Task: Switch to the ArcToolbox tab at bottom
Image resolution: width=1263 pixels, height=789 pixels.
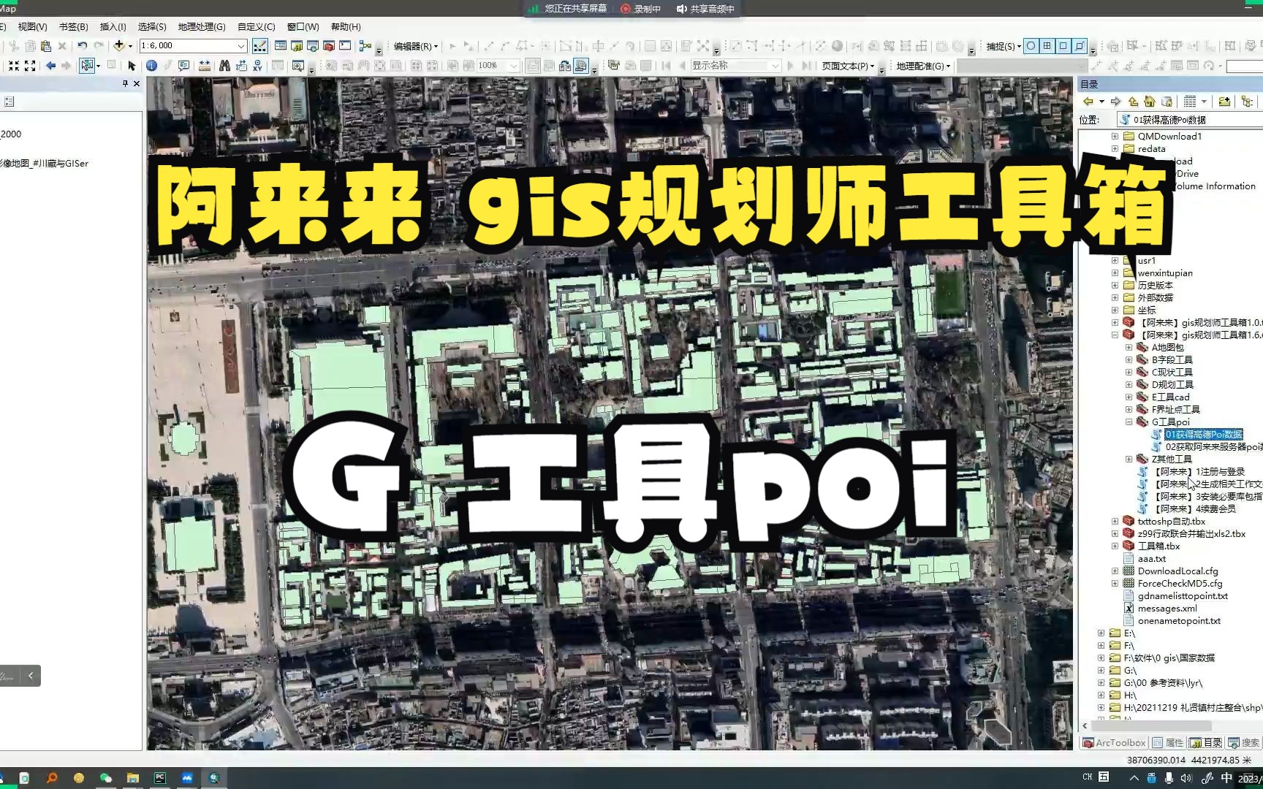Action: (x=1112, y=742)
